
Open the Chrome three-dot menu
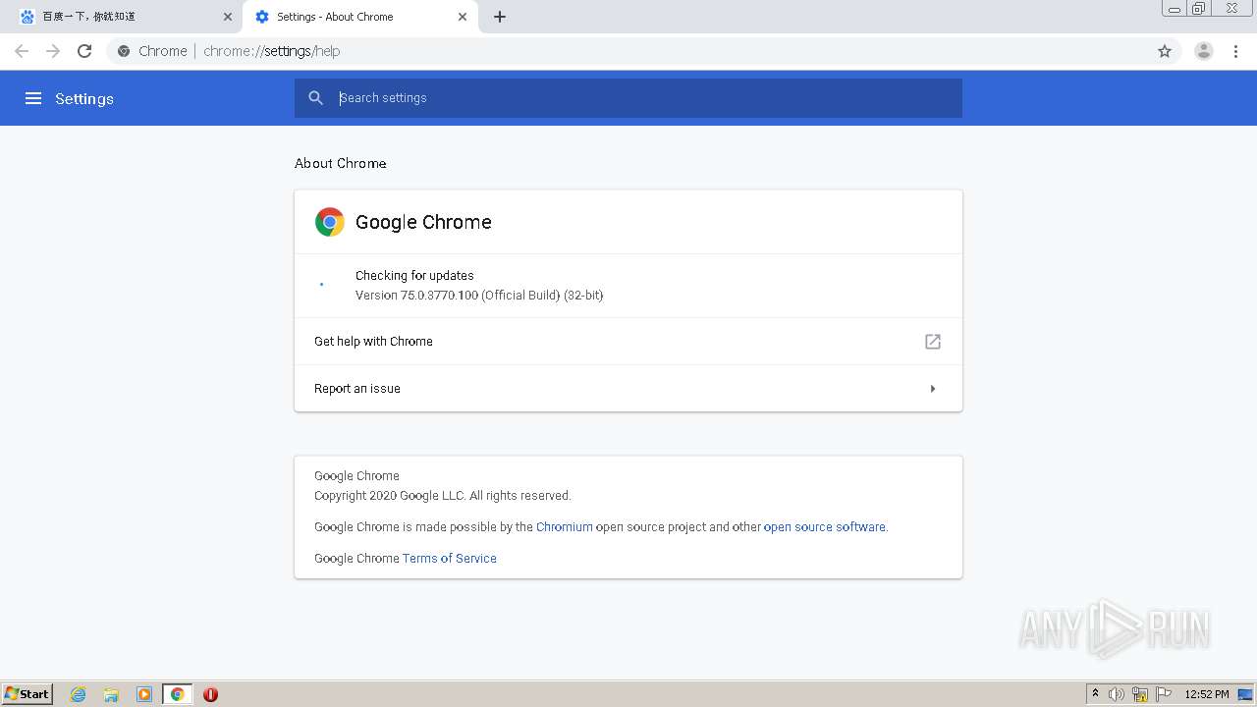[1236, 51]
